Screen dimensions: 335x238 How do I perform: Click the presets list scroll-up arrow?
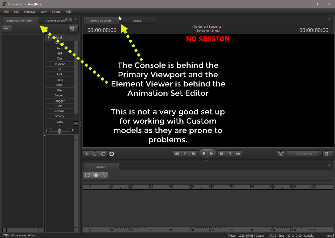pos(76,43)
